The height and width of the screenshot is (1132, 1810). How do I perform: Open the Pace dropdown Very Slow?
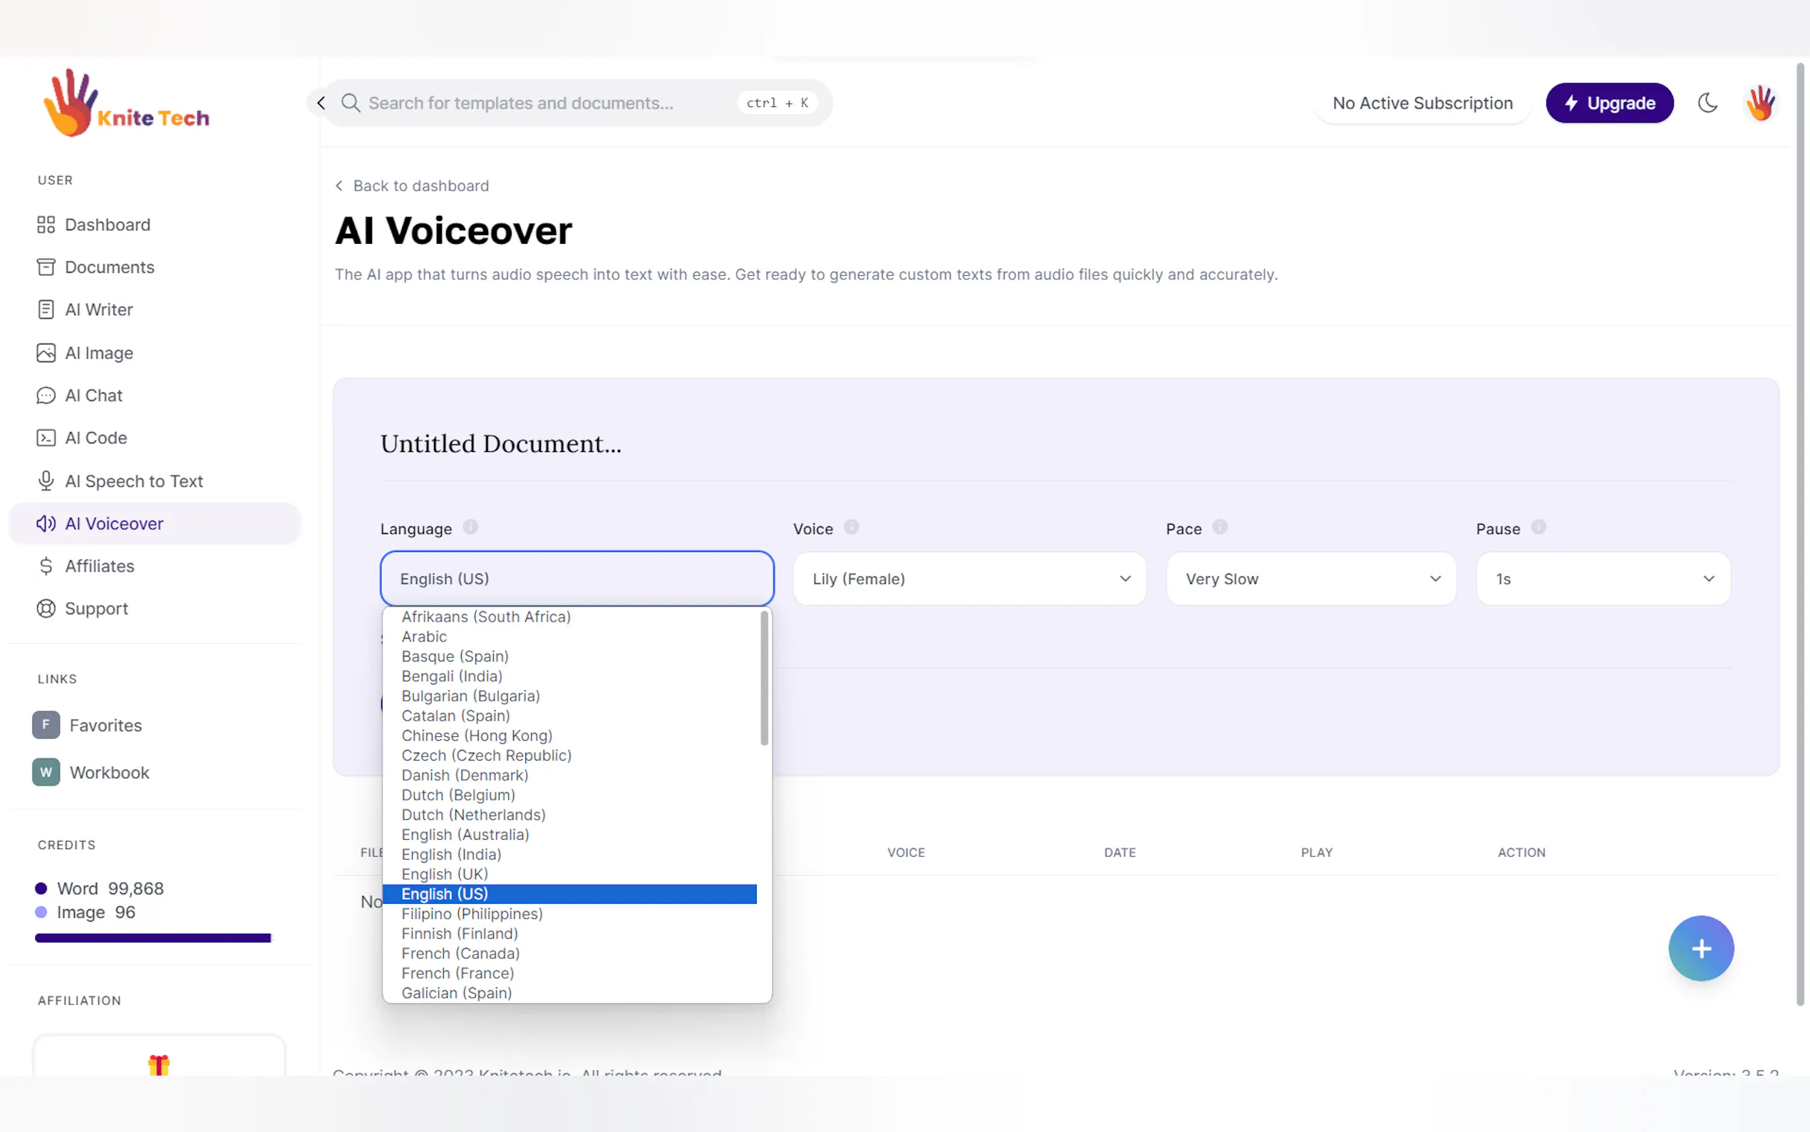pyautogui.click(x=1311, y=579)
